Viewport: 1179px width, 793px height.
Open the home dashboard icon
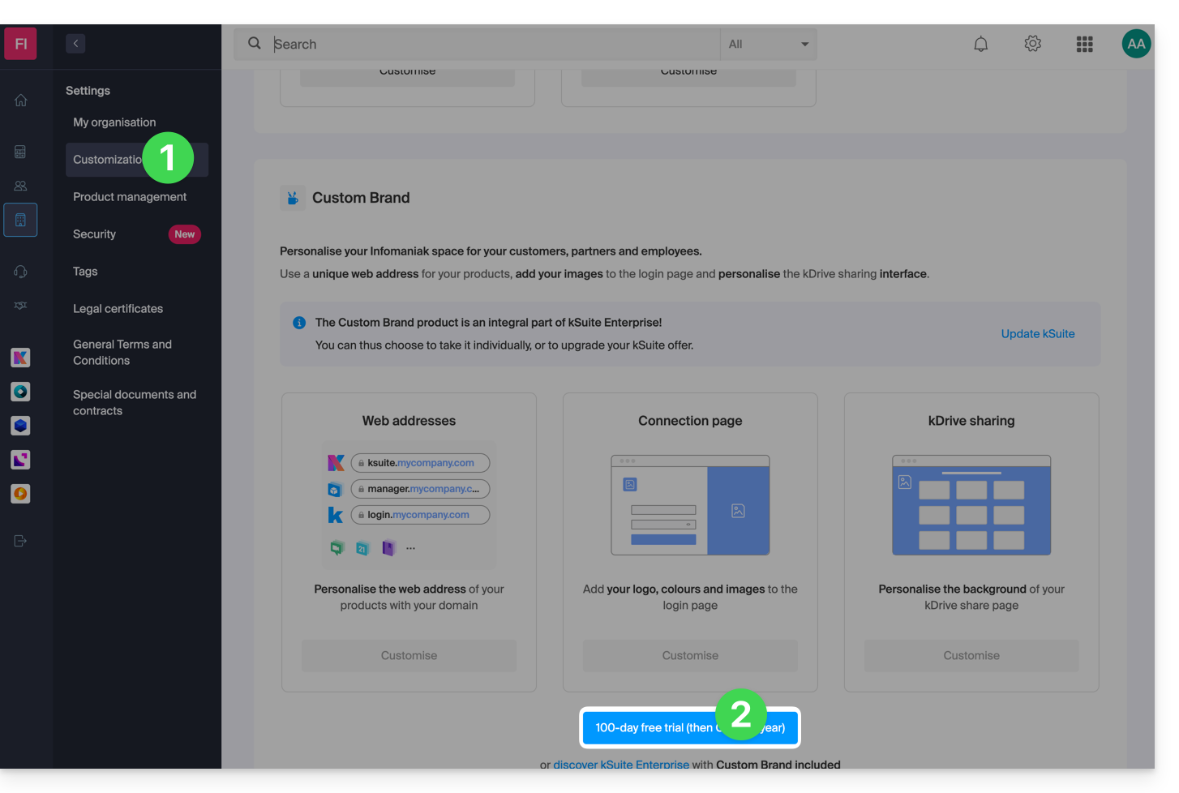pos(20,101)
